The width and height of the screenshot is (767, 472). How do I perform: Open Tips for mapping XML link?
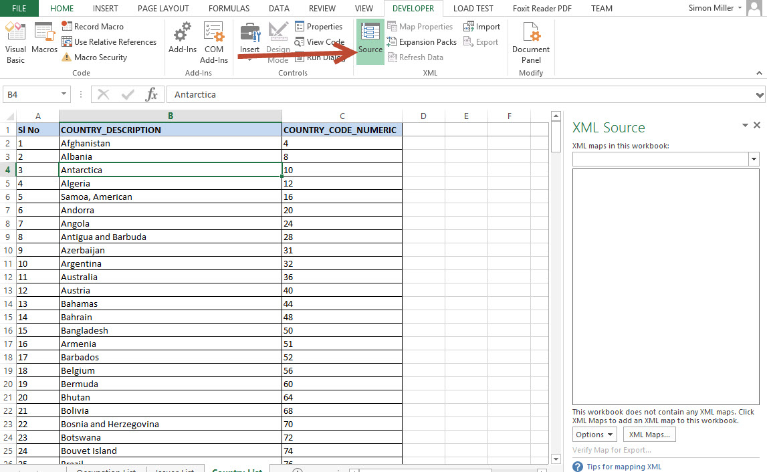tap(624, 467)
